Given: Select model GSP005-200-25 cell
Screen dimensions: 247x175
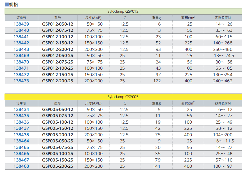Looking at the screenshot, I should pos(58,166).
